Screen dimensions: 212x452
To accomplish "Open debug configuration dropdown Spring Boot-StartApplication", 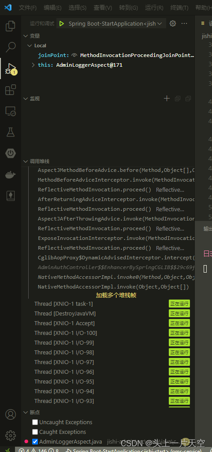I will click(x=115, y=23).
